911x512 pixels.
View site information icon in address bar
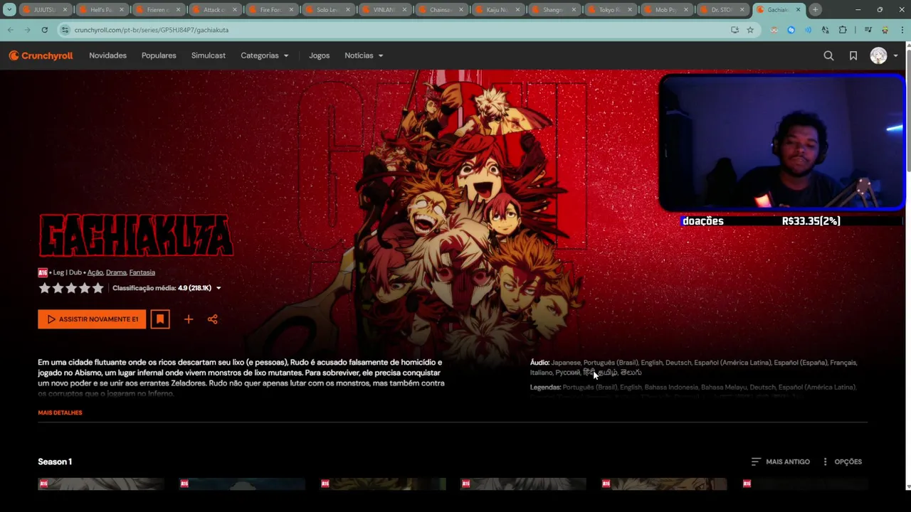click(65, 30)
